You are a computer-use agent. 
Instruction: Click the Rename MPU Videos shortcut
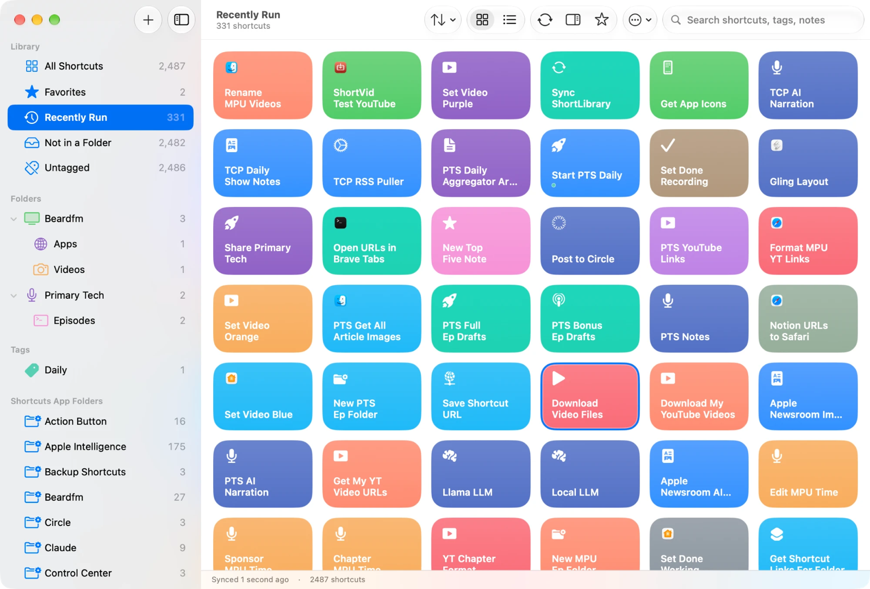263,85
